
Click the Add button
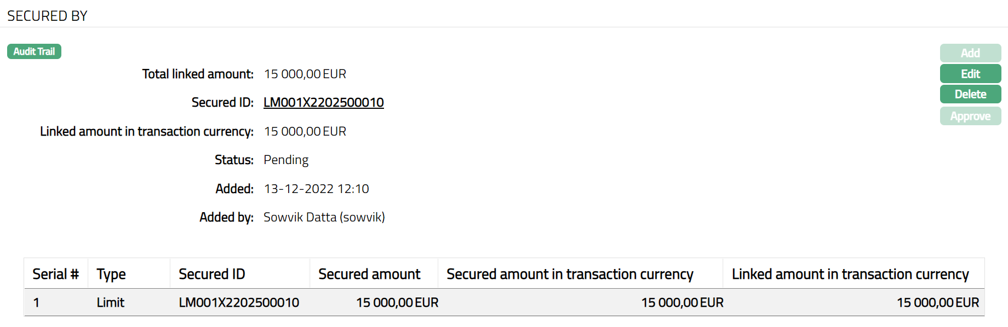[970, 53]
